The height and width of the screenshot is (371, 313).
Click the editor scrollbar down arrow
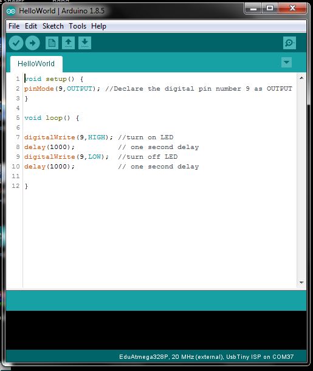click(x=301, y=283)
